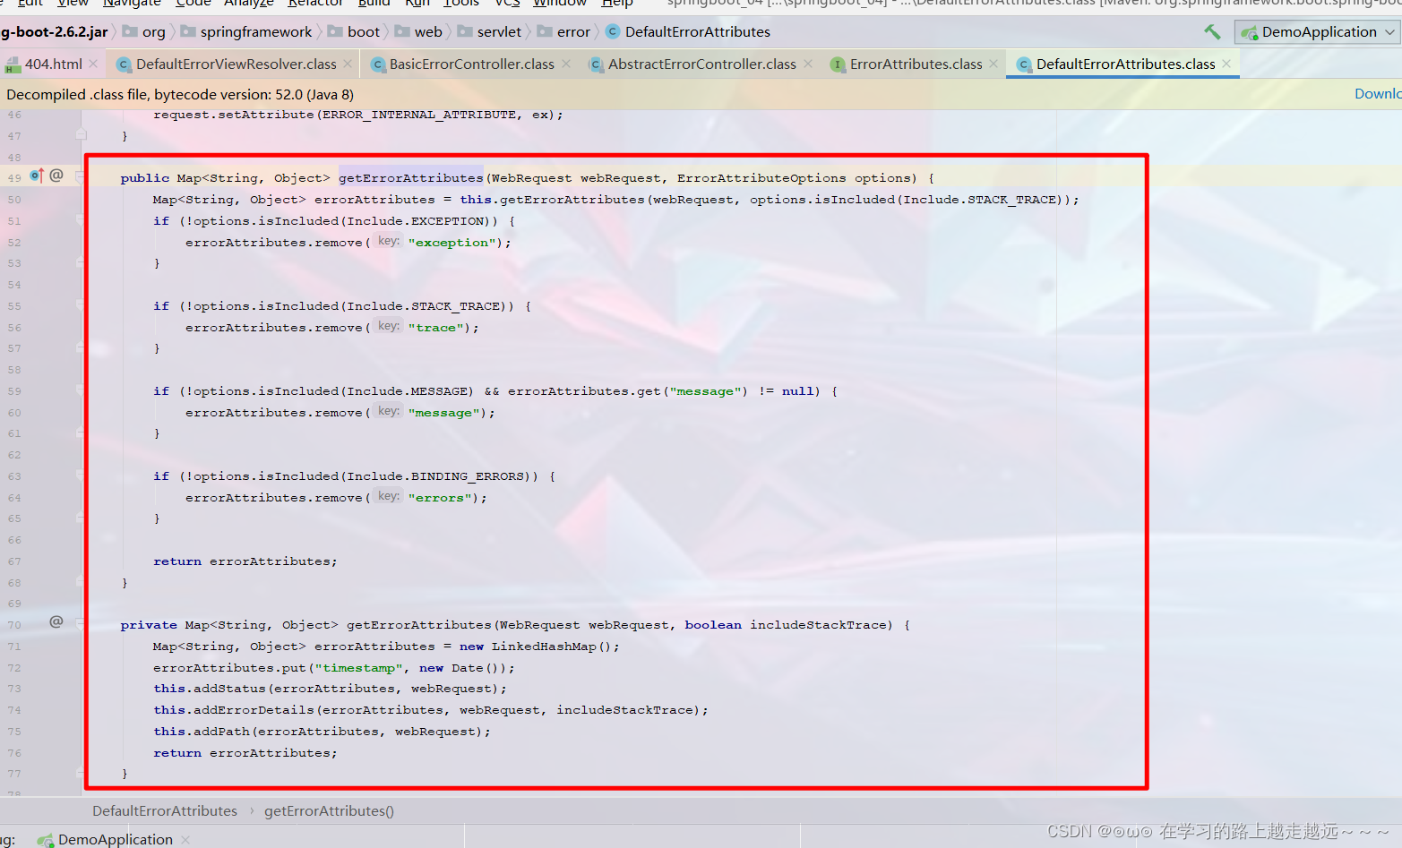Click line number 72 in the gutter
The height and width of the screenshot is (848, 1402).
coord(14,668)
